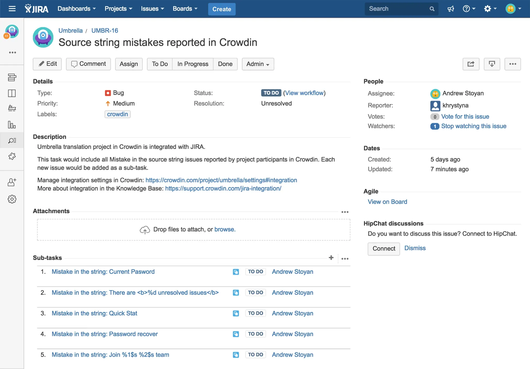Click the browse link in Attachments
530x369 pixels.
tap(225, 229)
